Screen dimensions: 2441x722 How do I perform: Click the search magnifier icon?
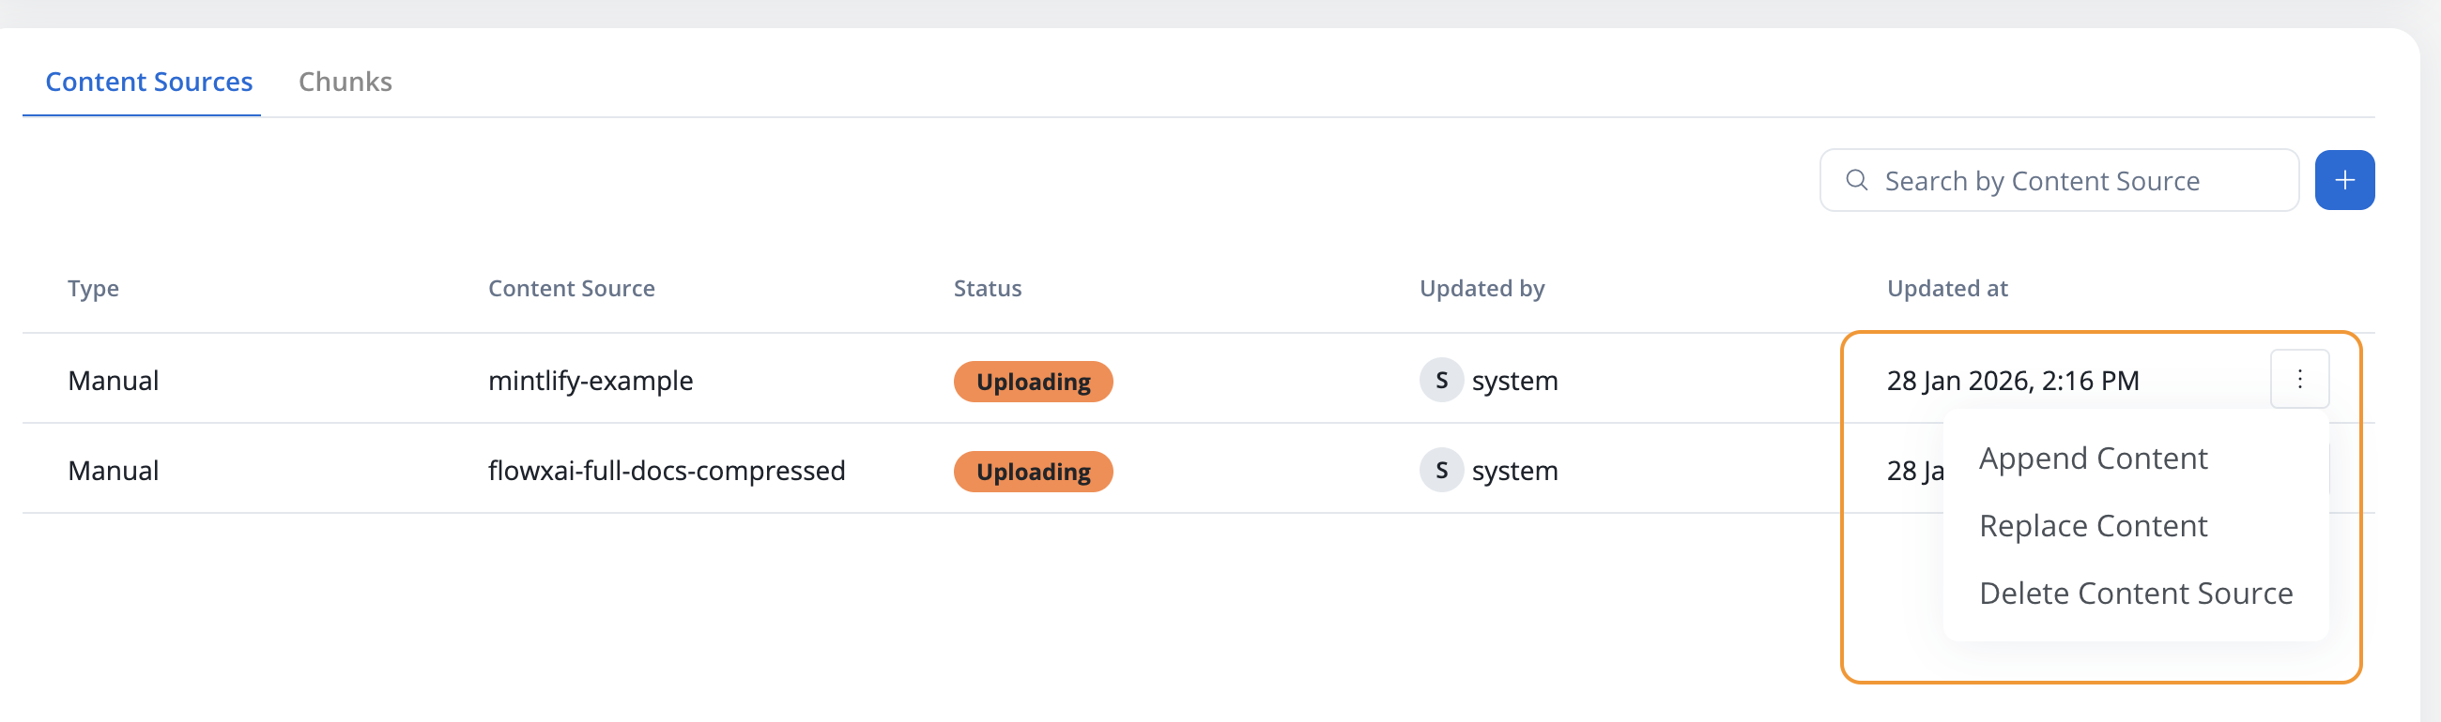click(1856, 180)
